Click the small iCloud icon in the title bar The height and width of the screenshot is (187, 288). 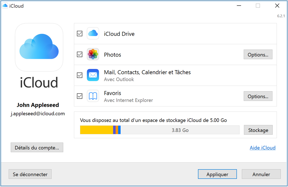point(5,6)
